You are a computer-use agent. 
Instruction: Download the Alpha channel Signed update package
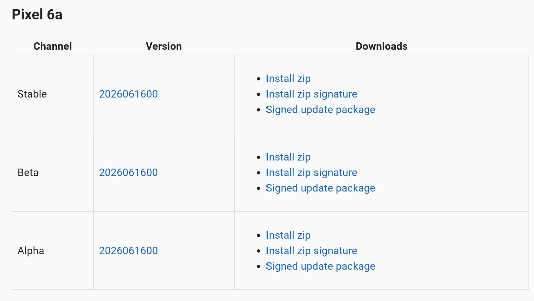(x=320, y=266)
